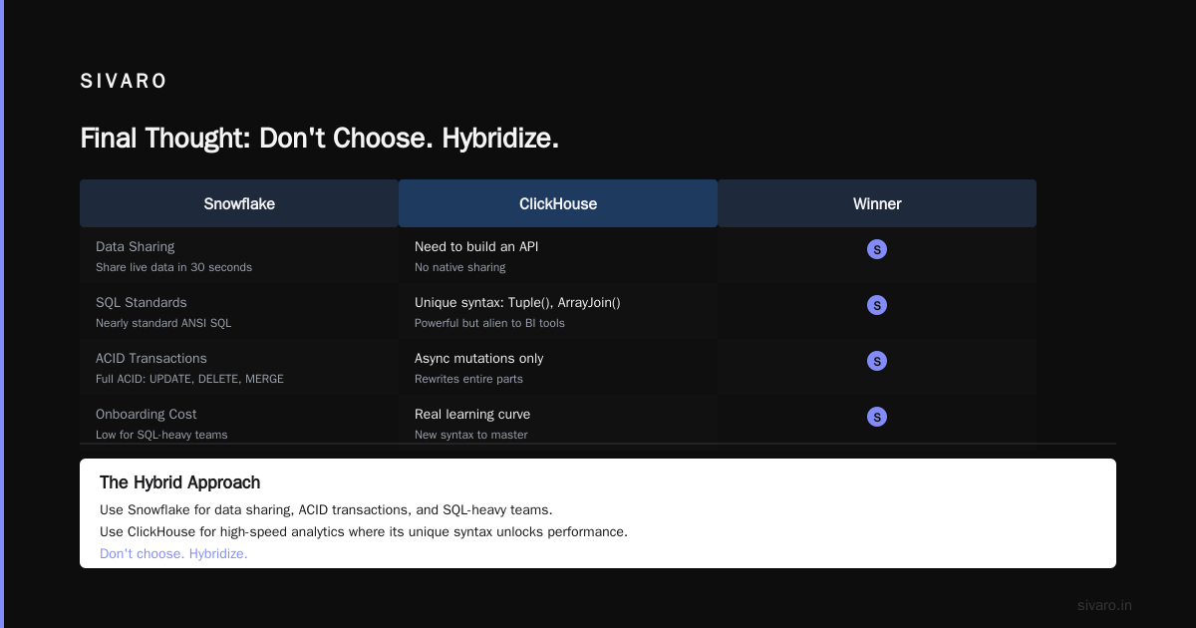This screenshot has width=1196, height=628.
Task: Click 'Need to build an API' cell
Action: (476, 246)
